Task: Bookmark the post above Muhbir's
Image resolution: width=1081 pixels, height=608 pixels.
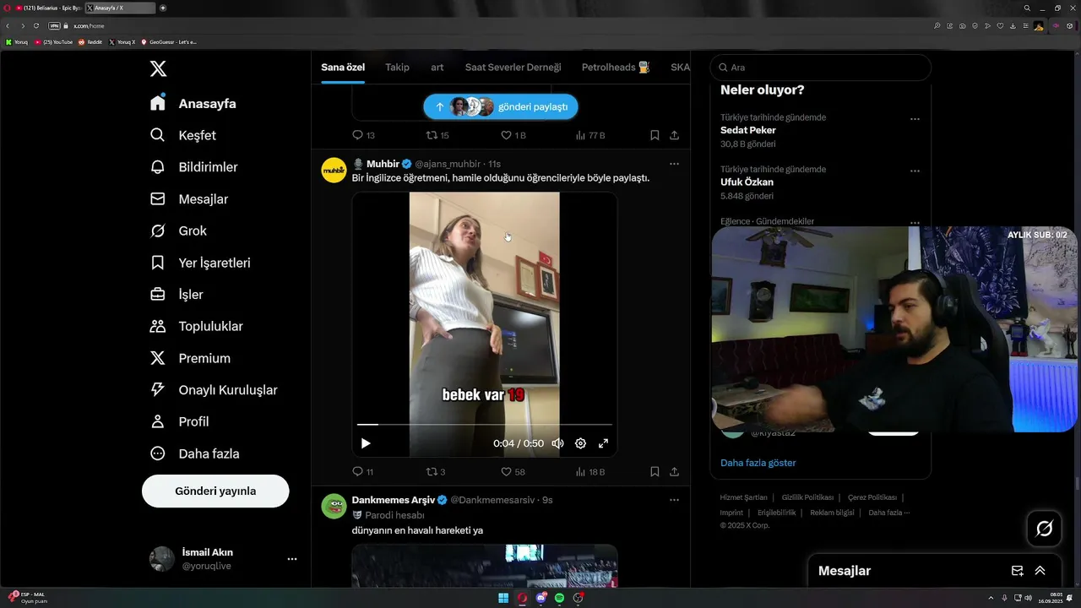Action: [x=655, y=135]
